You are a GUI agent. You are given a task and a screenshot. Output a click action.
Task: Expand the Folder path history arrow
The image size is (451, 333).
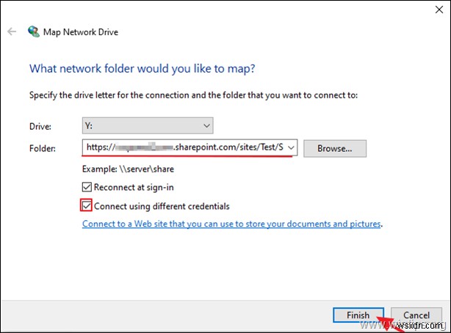click(x=292, y=147)
